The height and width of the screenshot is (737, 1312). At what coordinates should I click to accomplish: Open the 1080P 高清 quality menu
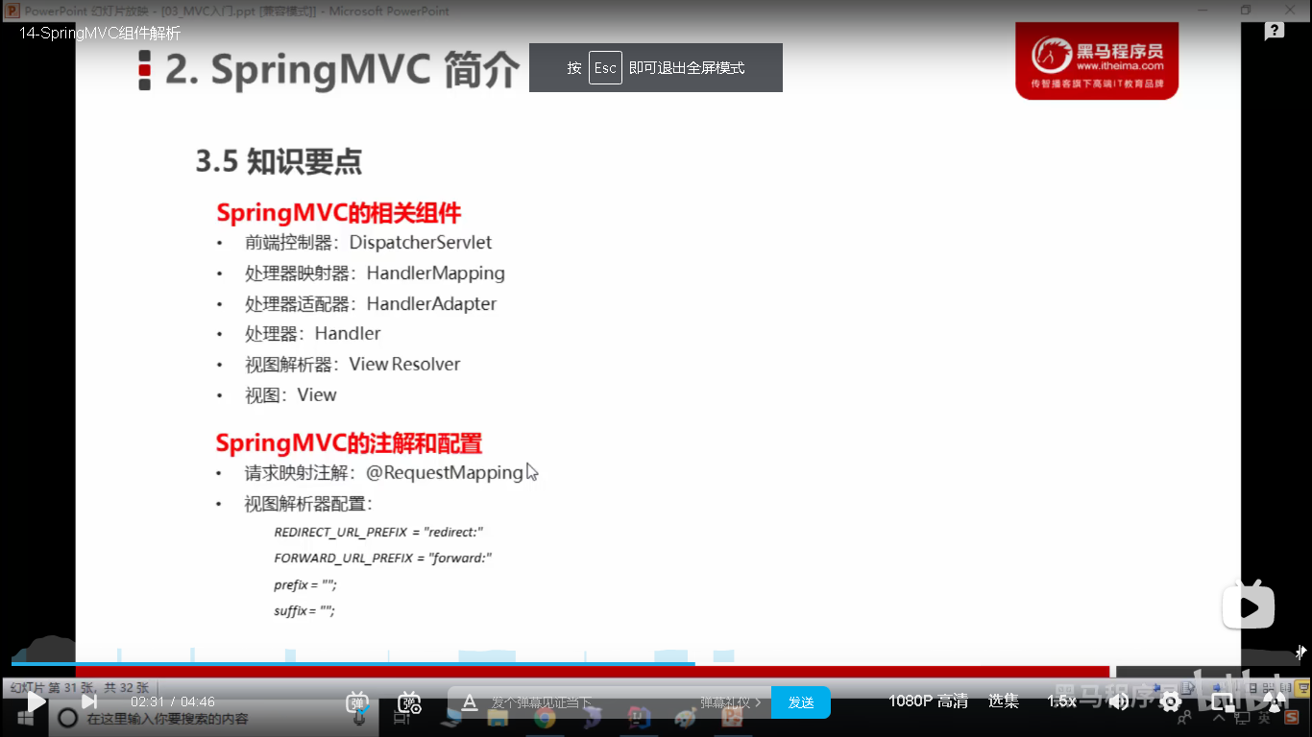pyautogui.click(x=928, y=701)
